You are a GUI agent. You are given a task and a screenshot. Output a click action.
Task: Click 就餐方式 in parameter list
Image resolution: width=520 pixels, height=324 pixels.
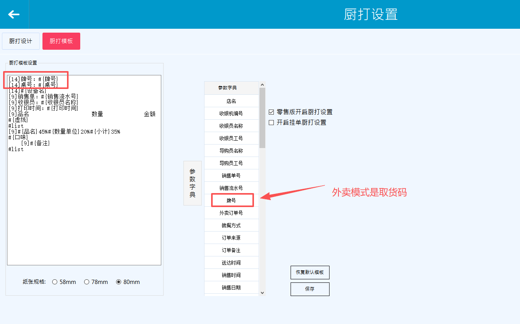(231, 225)
